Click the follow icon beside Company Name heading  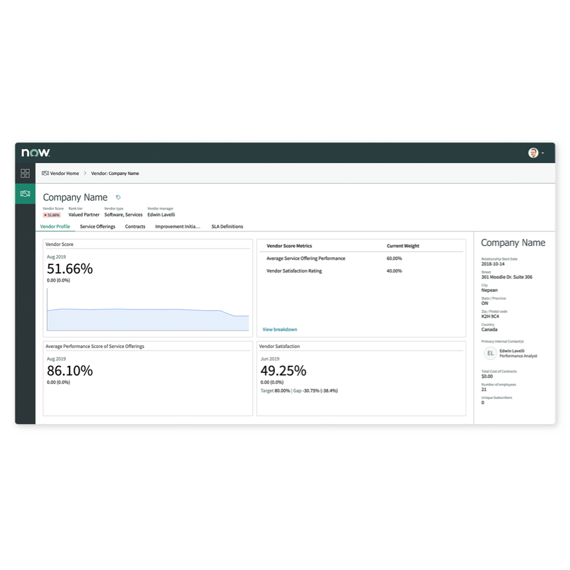click(x=117, y=197)
